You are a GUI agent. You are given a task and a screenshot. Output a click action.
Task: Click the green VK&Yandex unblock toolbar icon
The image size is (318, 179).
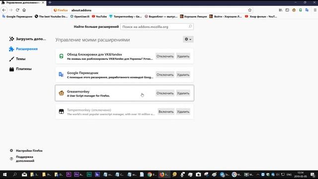(300, 10)
